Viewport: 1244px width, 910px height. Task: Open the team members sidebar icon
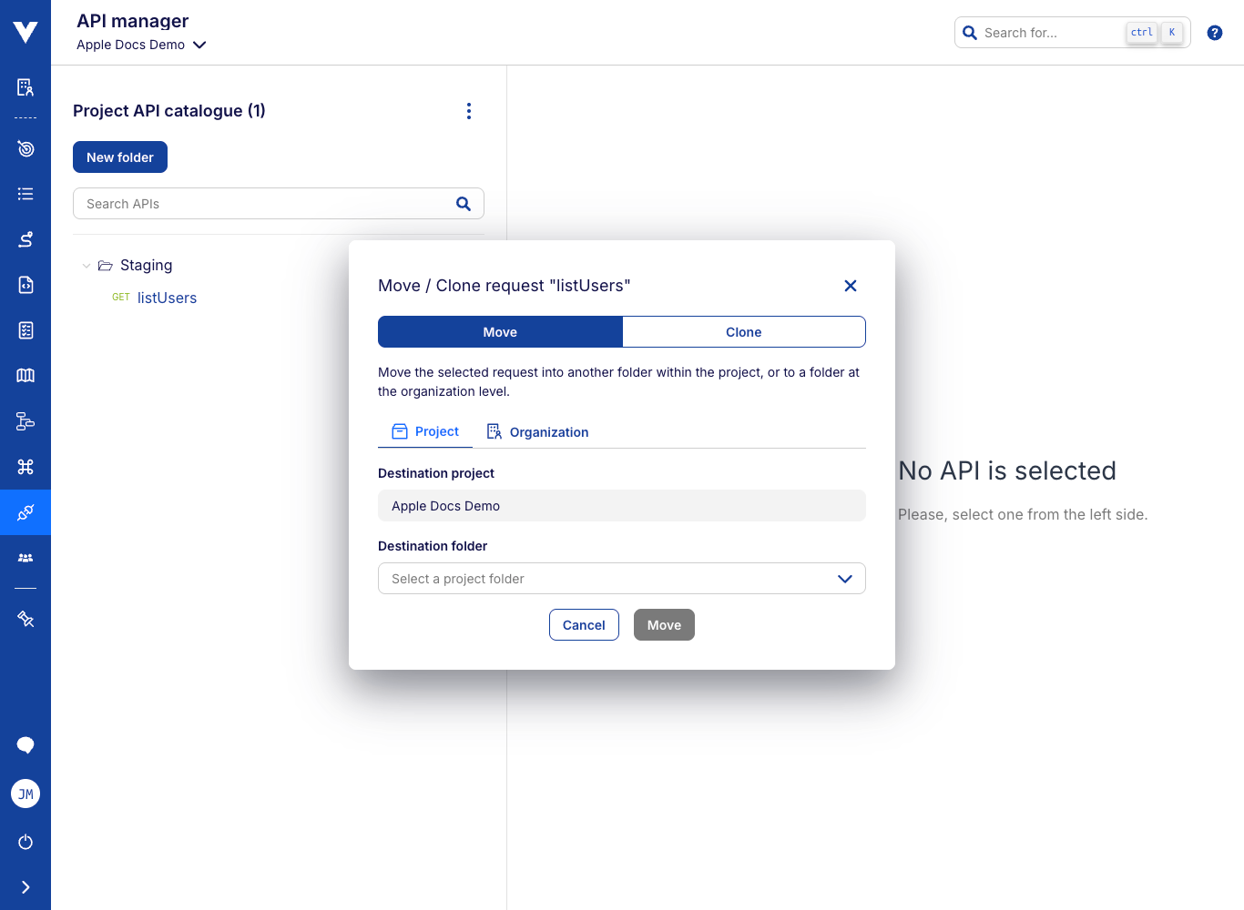(25, 558)
